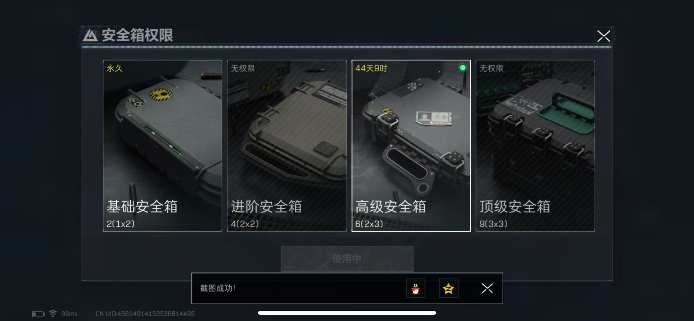Select the 基础安全箱 card
Screen dimensions: 694x321
point(163,145)
